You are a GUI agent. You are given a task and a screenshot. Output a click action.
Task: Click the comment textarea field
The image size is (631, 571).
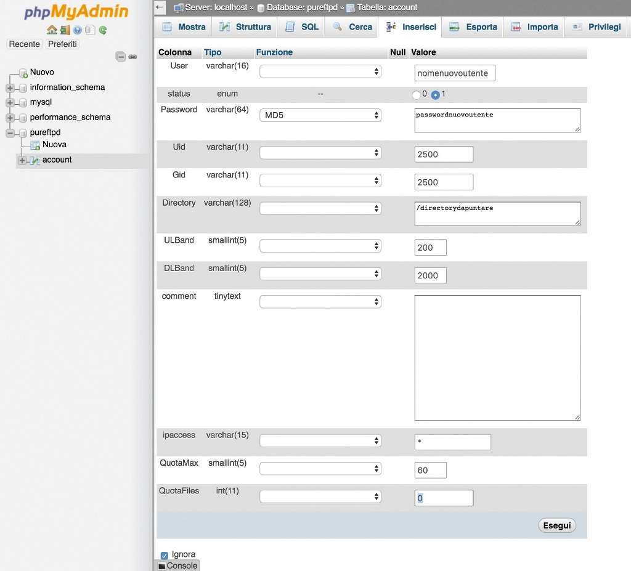(497, 358)
